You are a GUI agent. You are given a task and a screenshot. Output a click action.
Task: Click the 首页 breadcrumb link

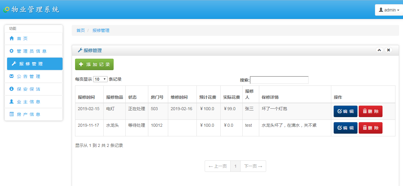[x=80, y=30]
